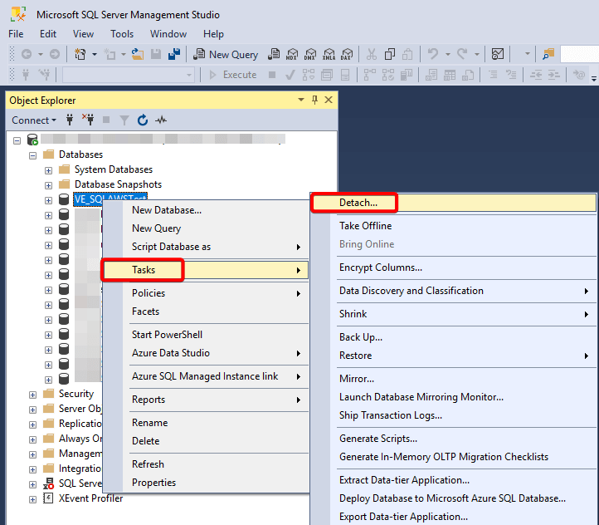Open the Edit menu

click(48, 34)
